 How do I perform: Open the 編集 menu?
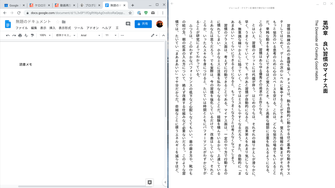coord(34,28)
